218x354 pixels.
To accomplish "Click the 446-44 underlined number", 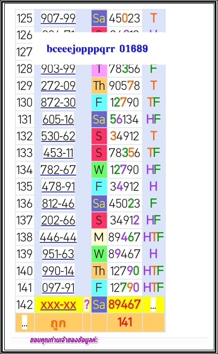I will pos(58,237).
